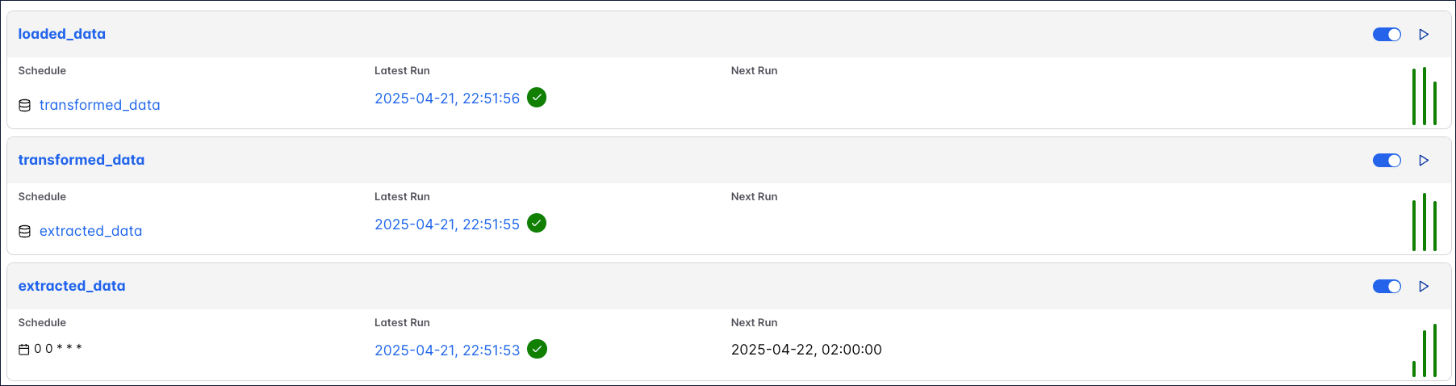The image size is (1456, 386).
Task: Open the extracted_data DAG title link
Action: 72,286
